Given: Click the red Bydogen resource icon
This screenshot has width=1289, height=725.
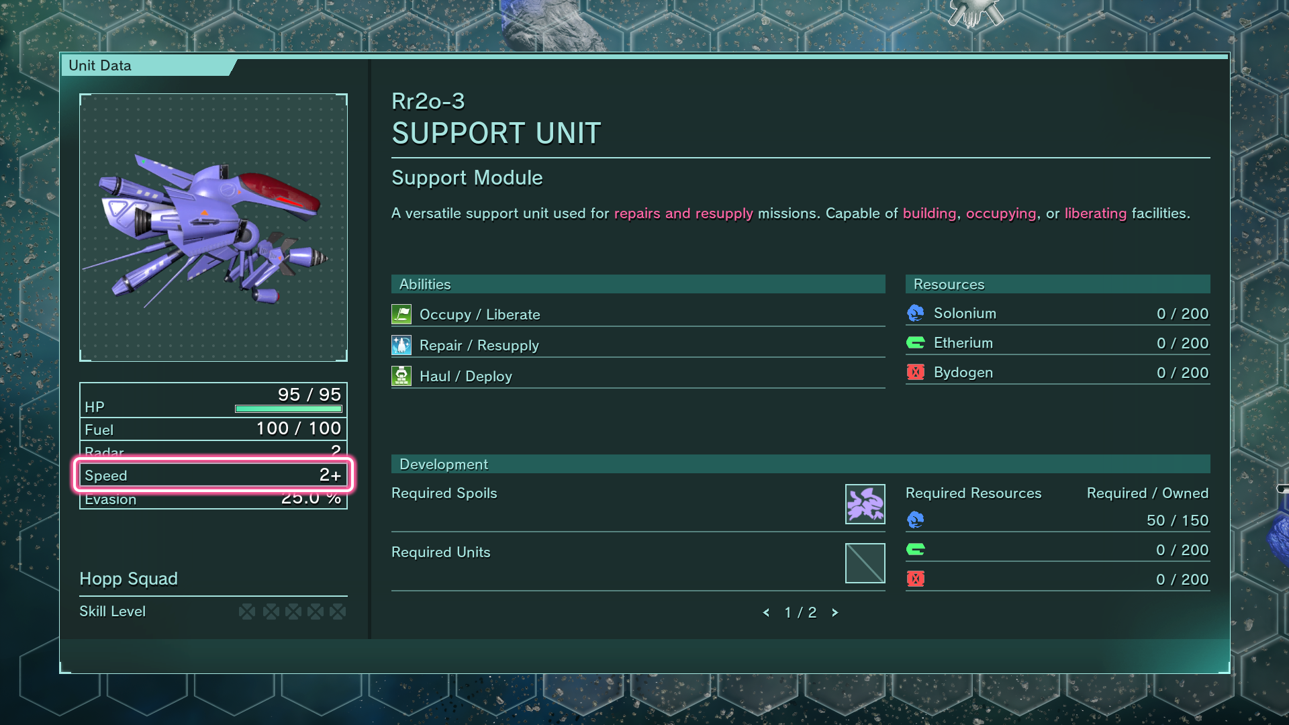Looking at the screenshot, I should point(915,373).
